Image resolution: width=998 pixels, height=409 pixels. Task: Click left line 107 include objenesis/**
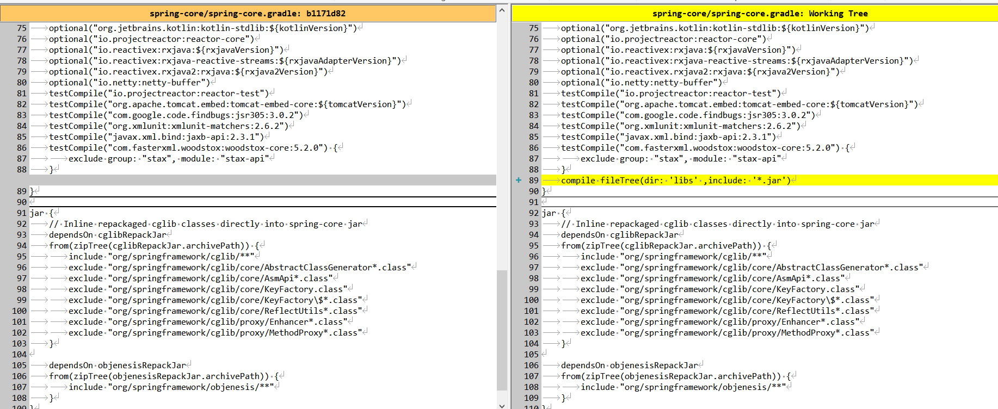pyautogui.click(x=171, y=387)
